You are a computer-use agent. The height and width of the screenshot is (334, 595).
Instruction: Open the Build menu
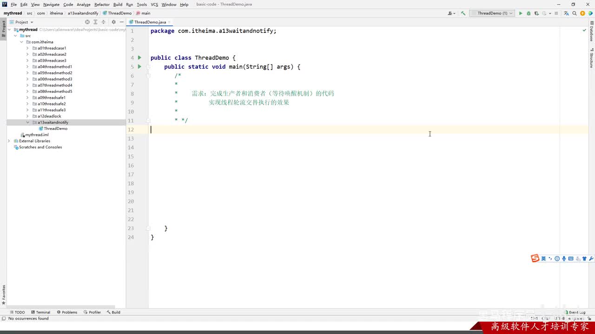pyautogui.click(x=118, y=5)
